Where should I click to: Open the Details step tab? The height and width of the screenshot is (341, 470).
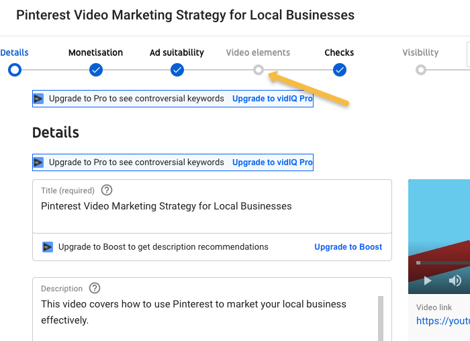pyautogui.click(x=14, y=52)
